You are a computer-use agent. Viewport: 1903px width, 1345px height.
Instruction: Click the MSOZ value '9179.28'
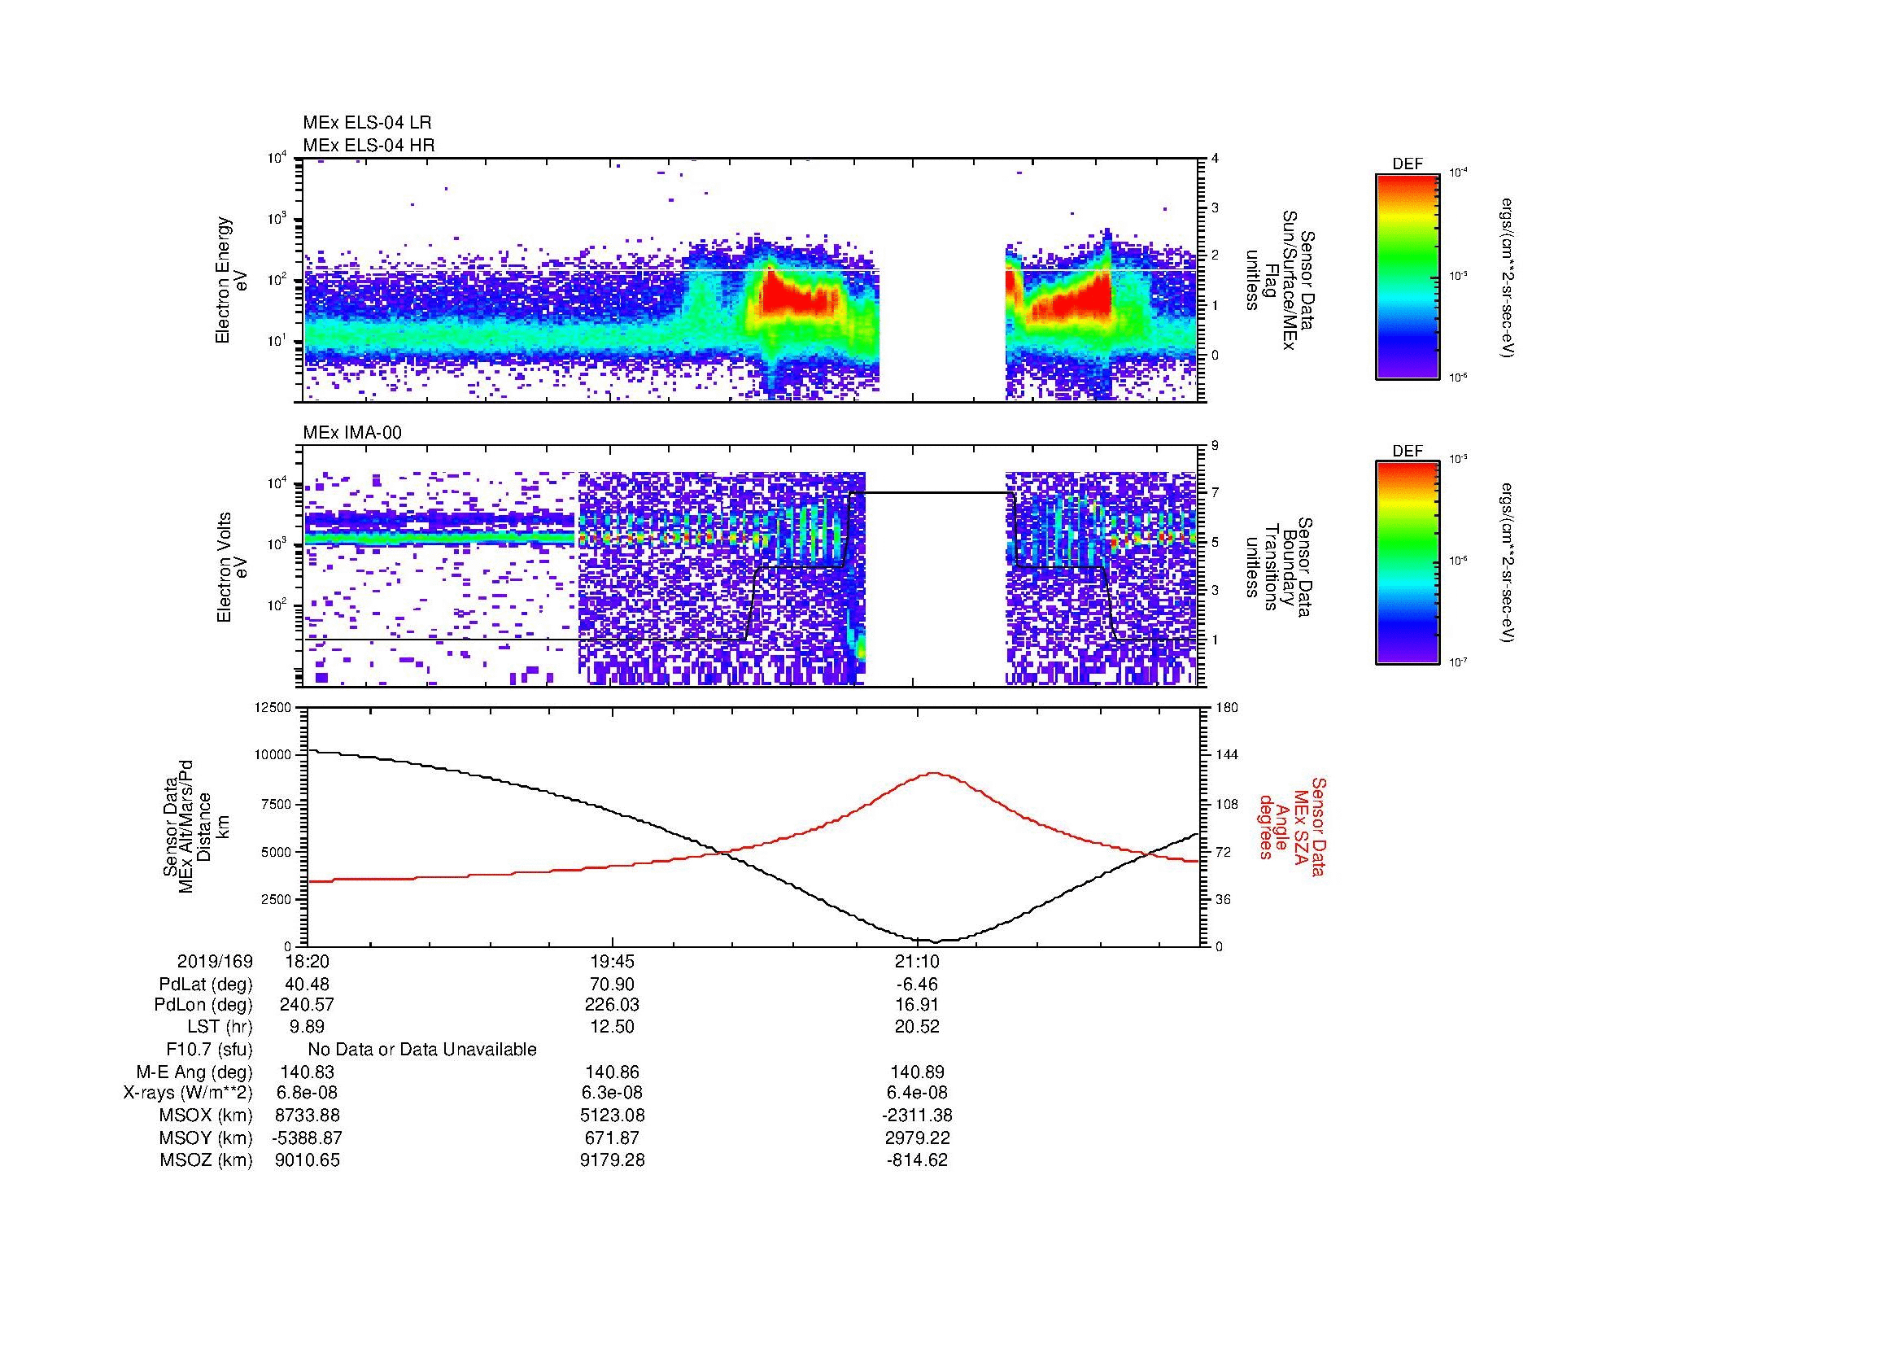coord(612,1160)
